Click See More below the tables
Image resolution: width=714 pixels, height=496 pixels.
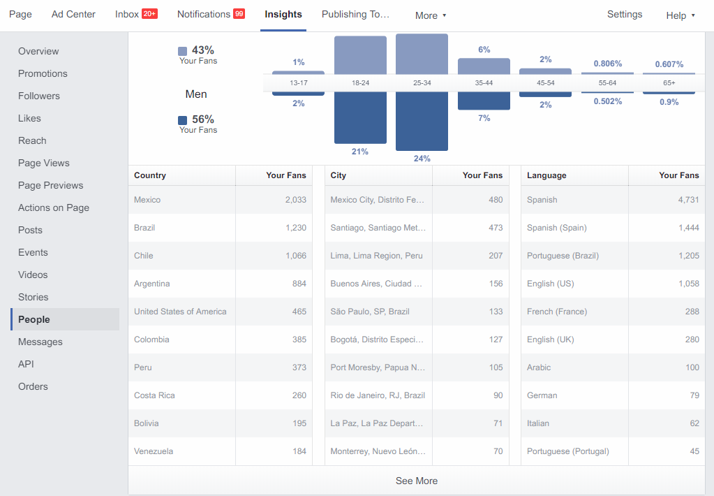pos(417,481)
